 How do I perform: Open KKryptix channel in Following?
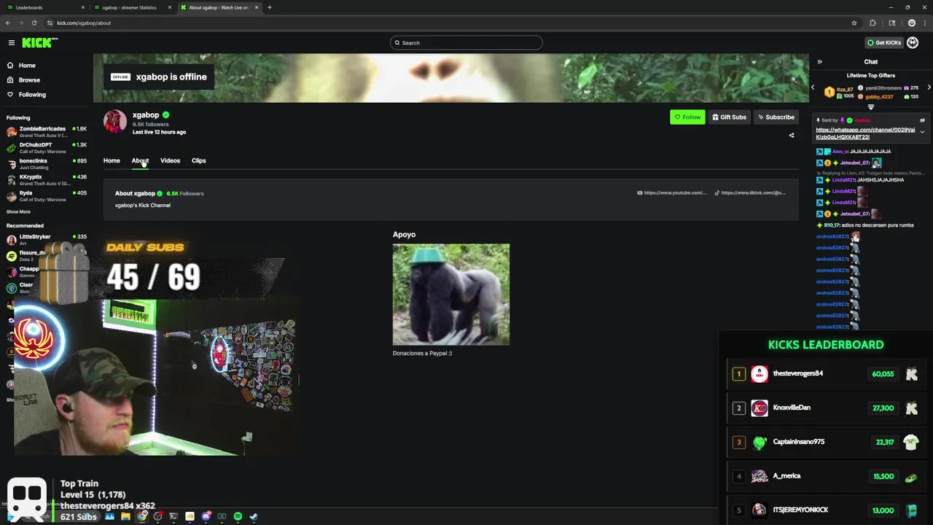click(47, 180)
